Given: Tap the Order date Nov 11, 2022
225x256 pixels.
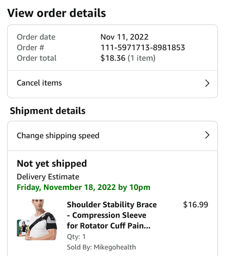Looking at the screenshot, I should pyautogui.click(x=124, y=37).
